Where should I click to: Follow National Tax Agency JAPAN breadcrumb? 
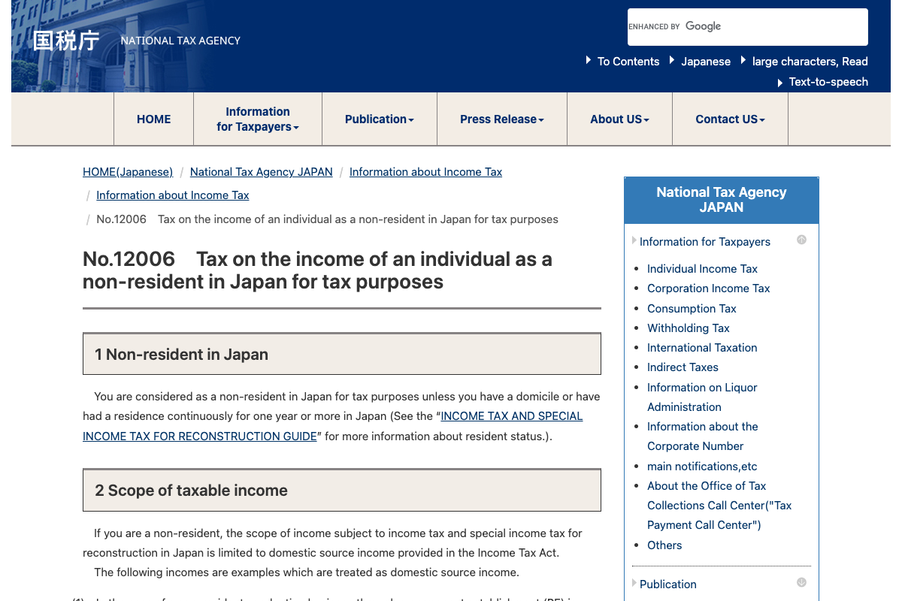pos(261,172)
